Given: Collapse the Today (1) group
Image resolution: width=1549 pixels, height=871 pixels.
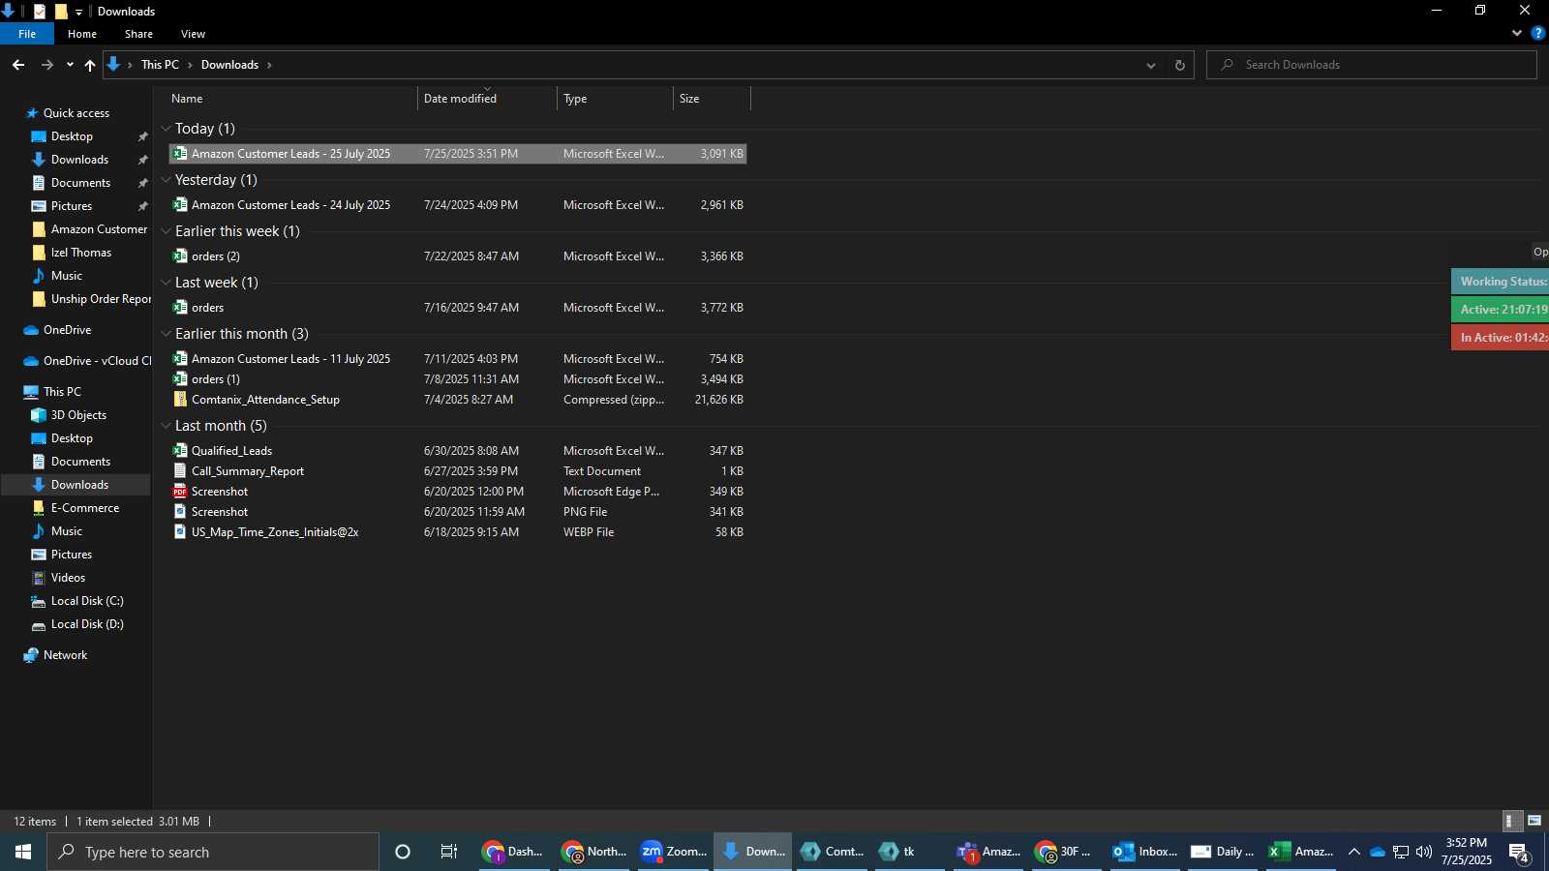Looking at the screenshot, I should point(167,129).
